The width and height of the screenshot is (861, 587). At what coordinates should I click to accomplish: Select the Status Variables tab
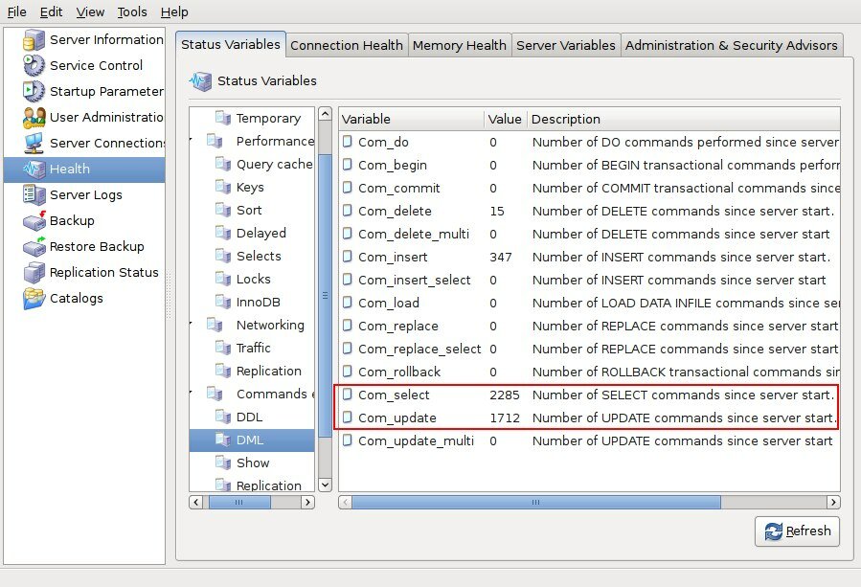[x=231, y=44]
